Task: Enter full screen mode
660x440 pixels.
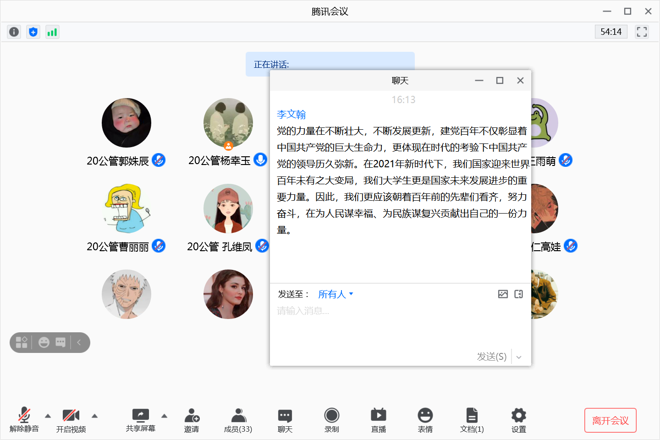Action: tap(642, 32)
